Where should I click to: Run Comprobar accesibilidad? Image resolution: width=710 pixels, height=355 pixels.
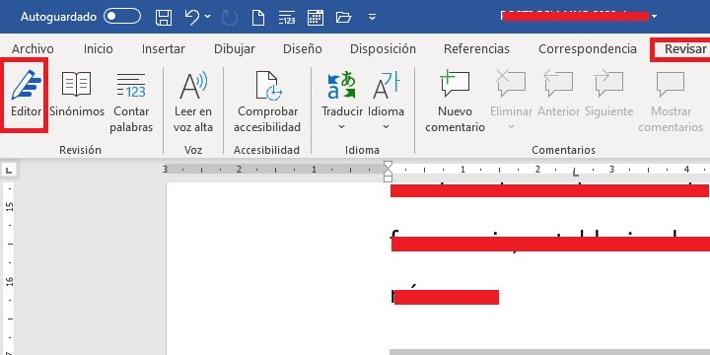(267, 102)
